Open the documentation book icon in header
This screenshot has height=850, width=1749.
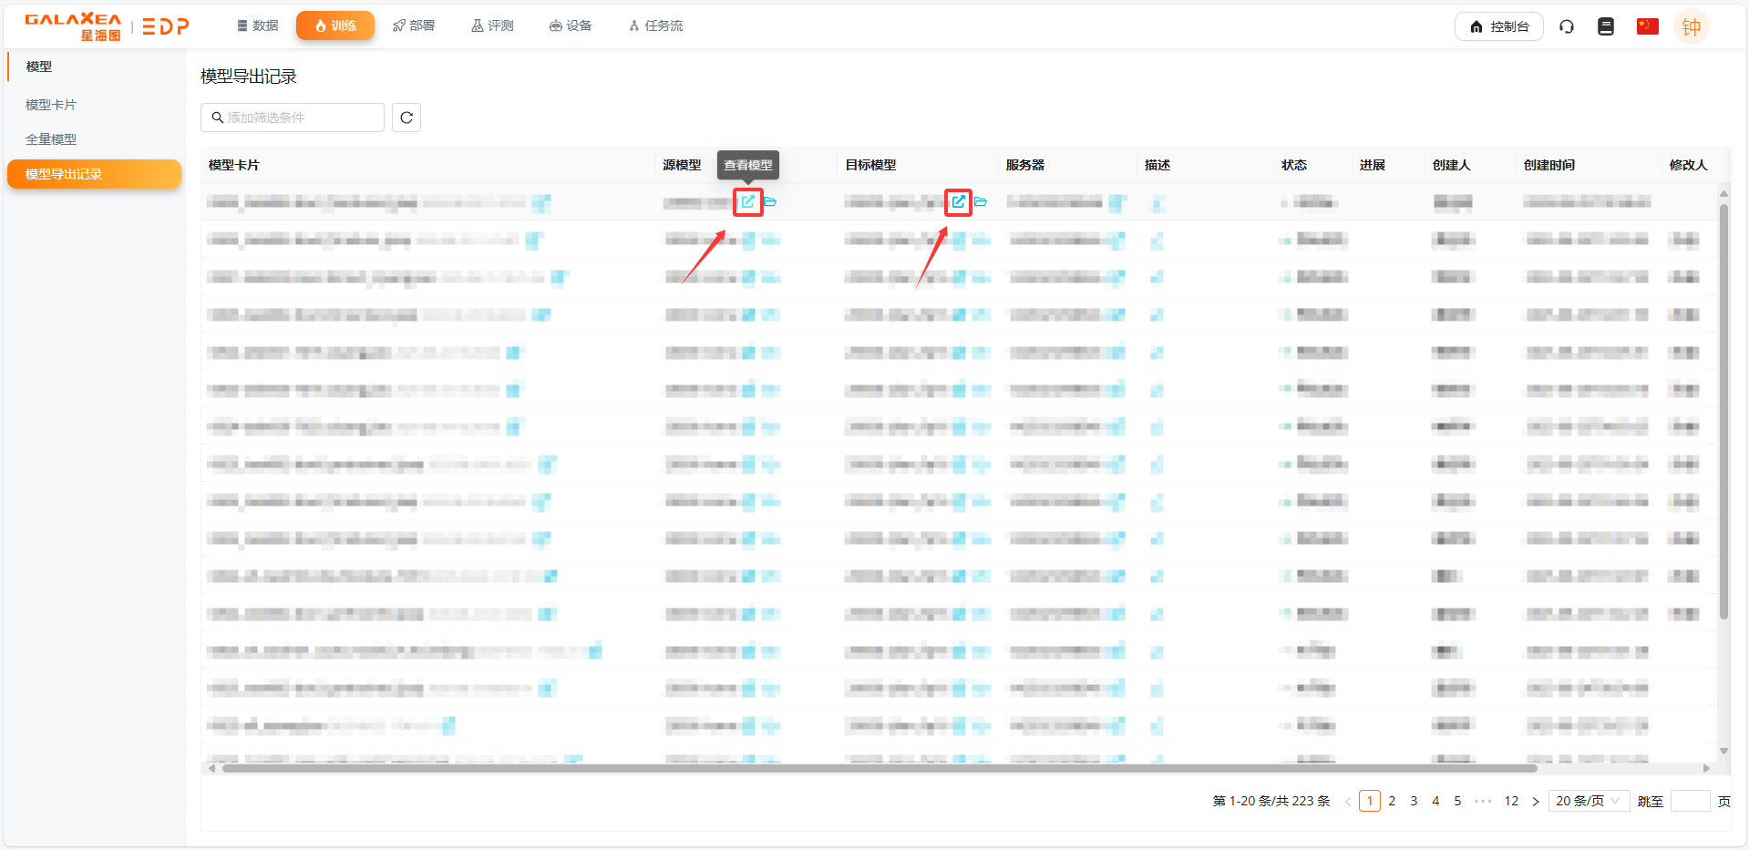pyautogui.click(x=1606, y=26)
